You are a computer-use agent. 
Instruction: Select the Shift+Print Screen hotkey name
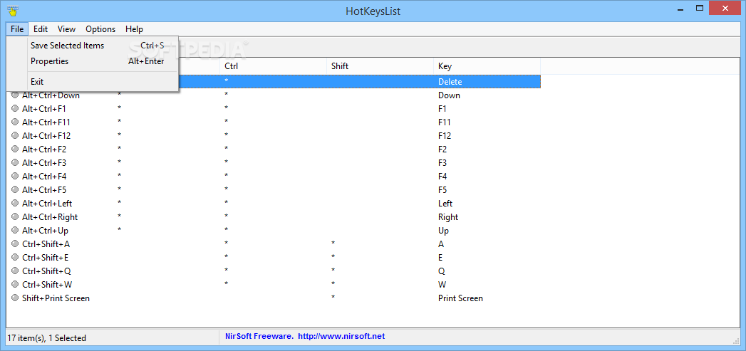click(56, 298)
